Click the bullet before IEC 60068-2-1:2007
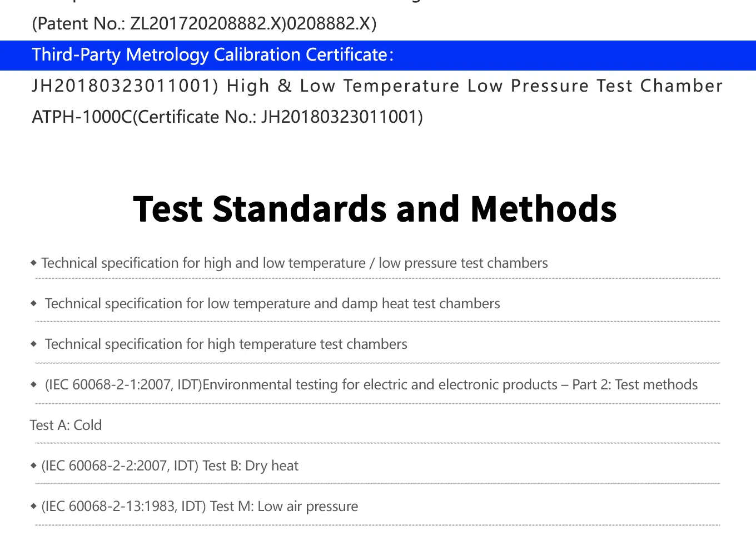This screenshot has width=756, height=536. pos(34,384)
